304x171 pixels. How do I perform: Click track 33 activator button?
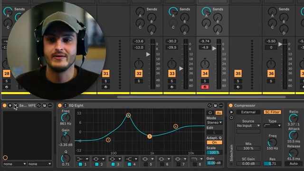pos(172,74)
